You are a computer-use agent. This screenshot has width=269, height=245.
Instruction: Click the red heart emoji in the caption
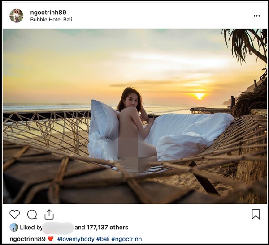pyautogui.click(x=51, y=239)
